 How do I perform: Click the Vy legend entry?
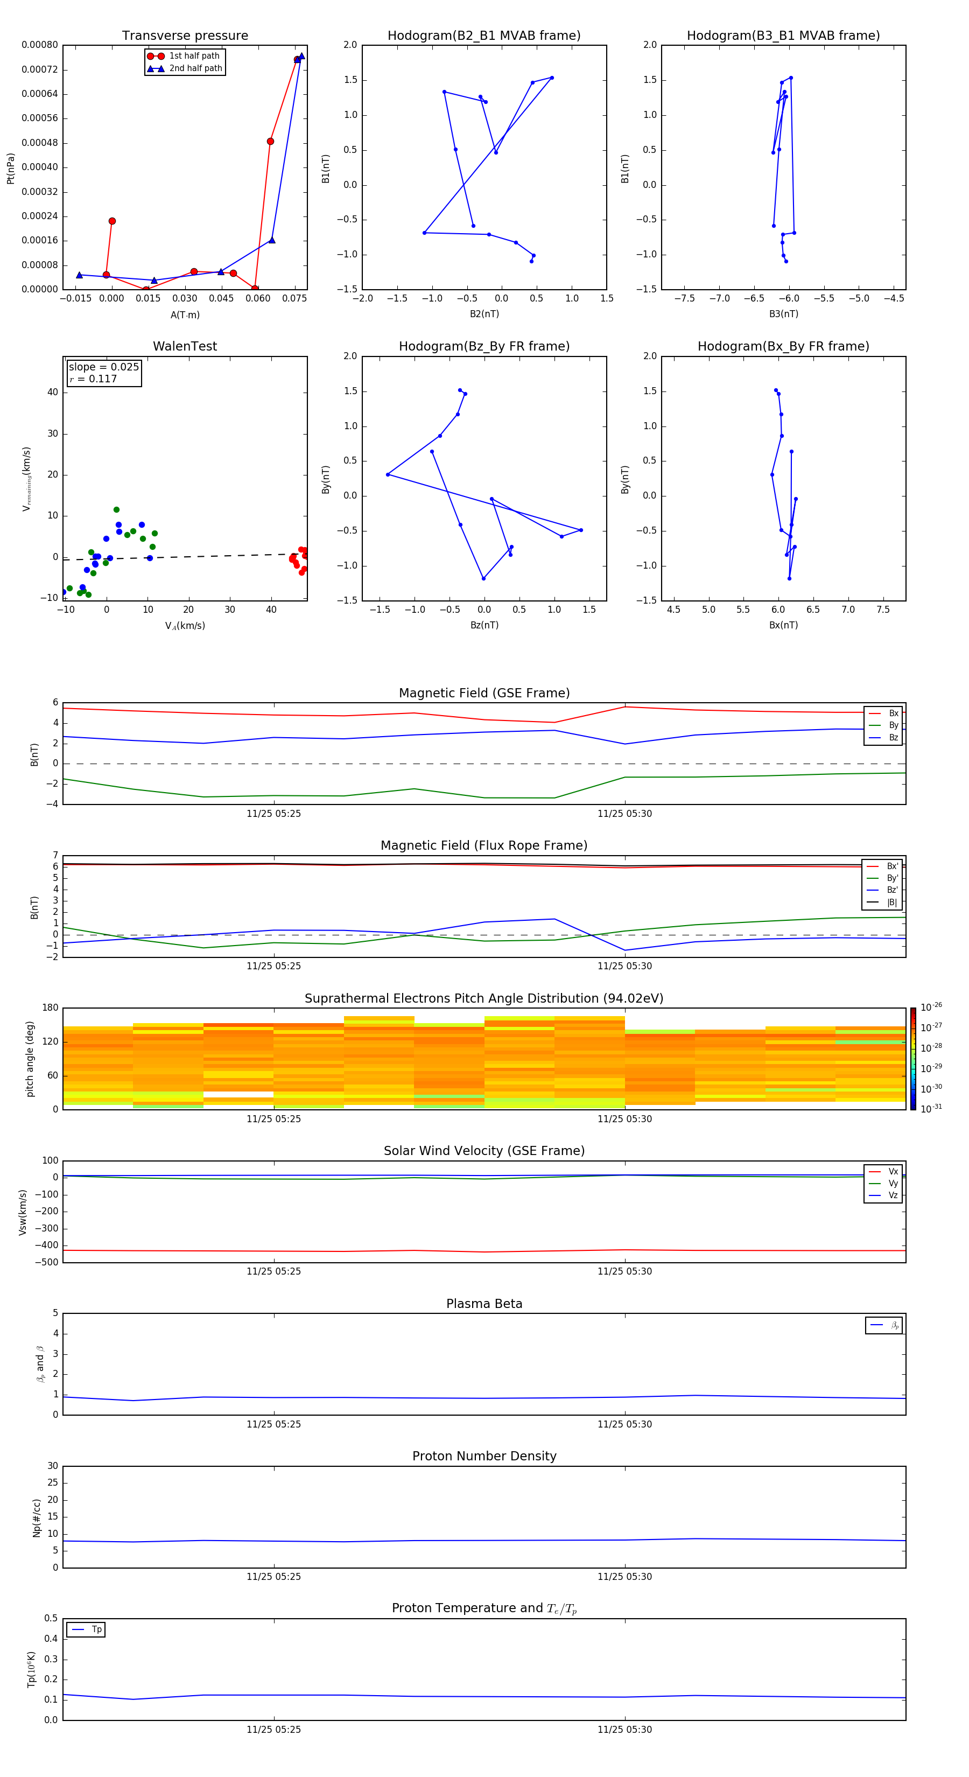point(883,1183)
